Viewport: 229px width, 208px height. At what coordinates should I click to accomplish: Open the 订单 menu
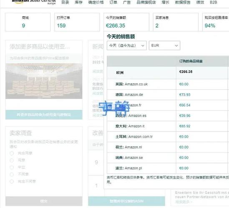pyautogui.click(x=113, y=2)
